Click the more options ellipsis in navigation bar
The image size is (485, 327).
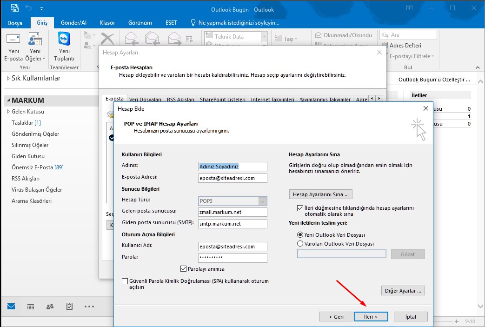pos(89,307)
